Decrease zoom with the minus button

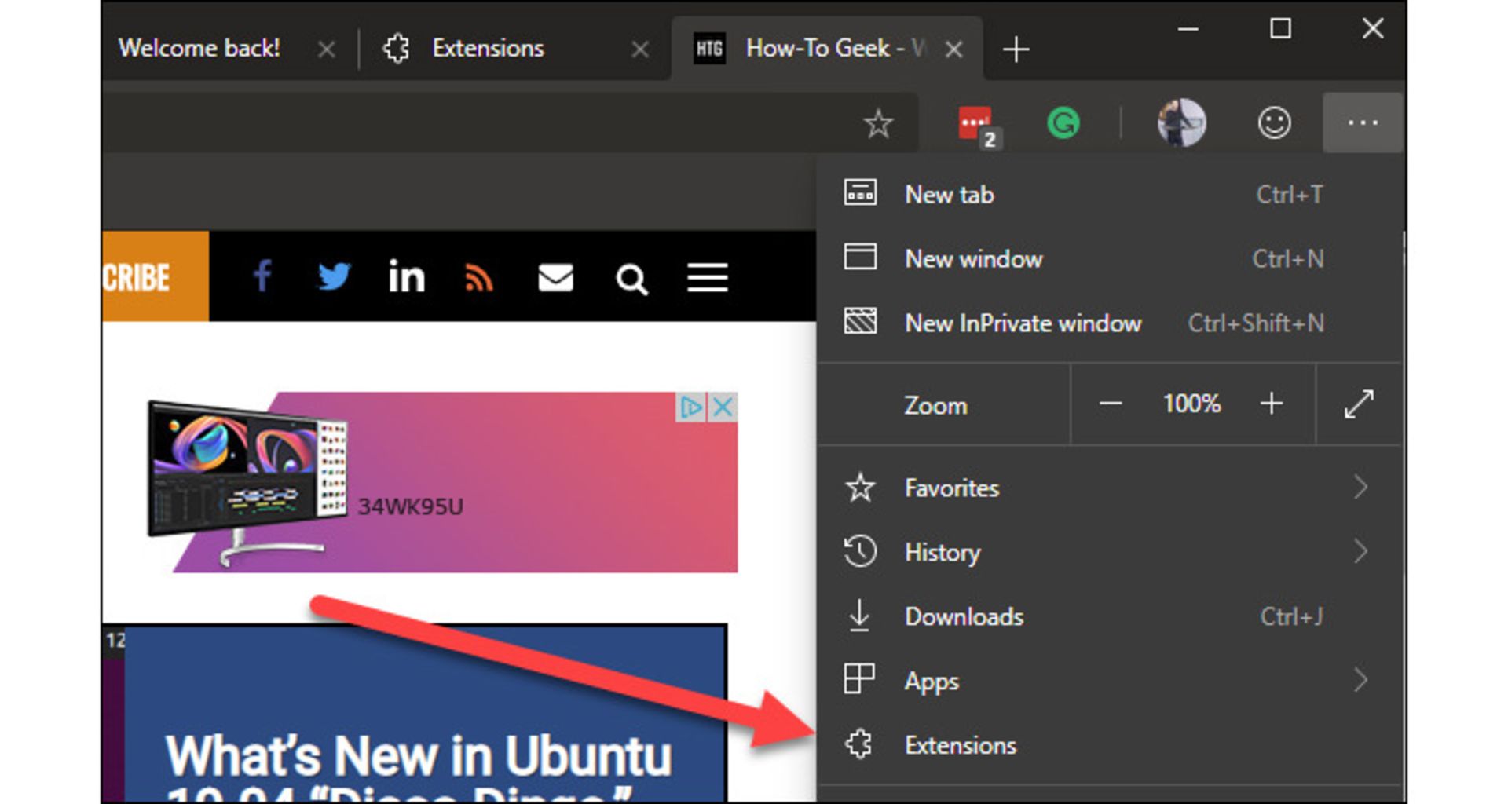pyautogui.click(x=1111, y=404)
